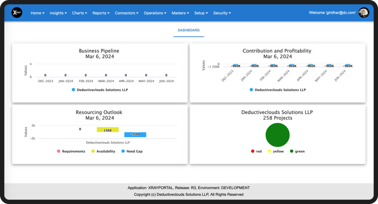Toggle the red legend item
This screenshot has width=378, height=204.
(256, 151)
